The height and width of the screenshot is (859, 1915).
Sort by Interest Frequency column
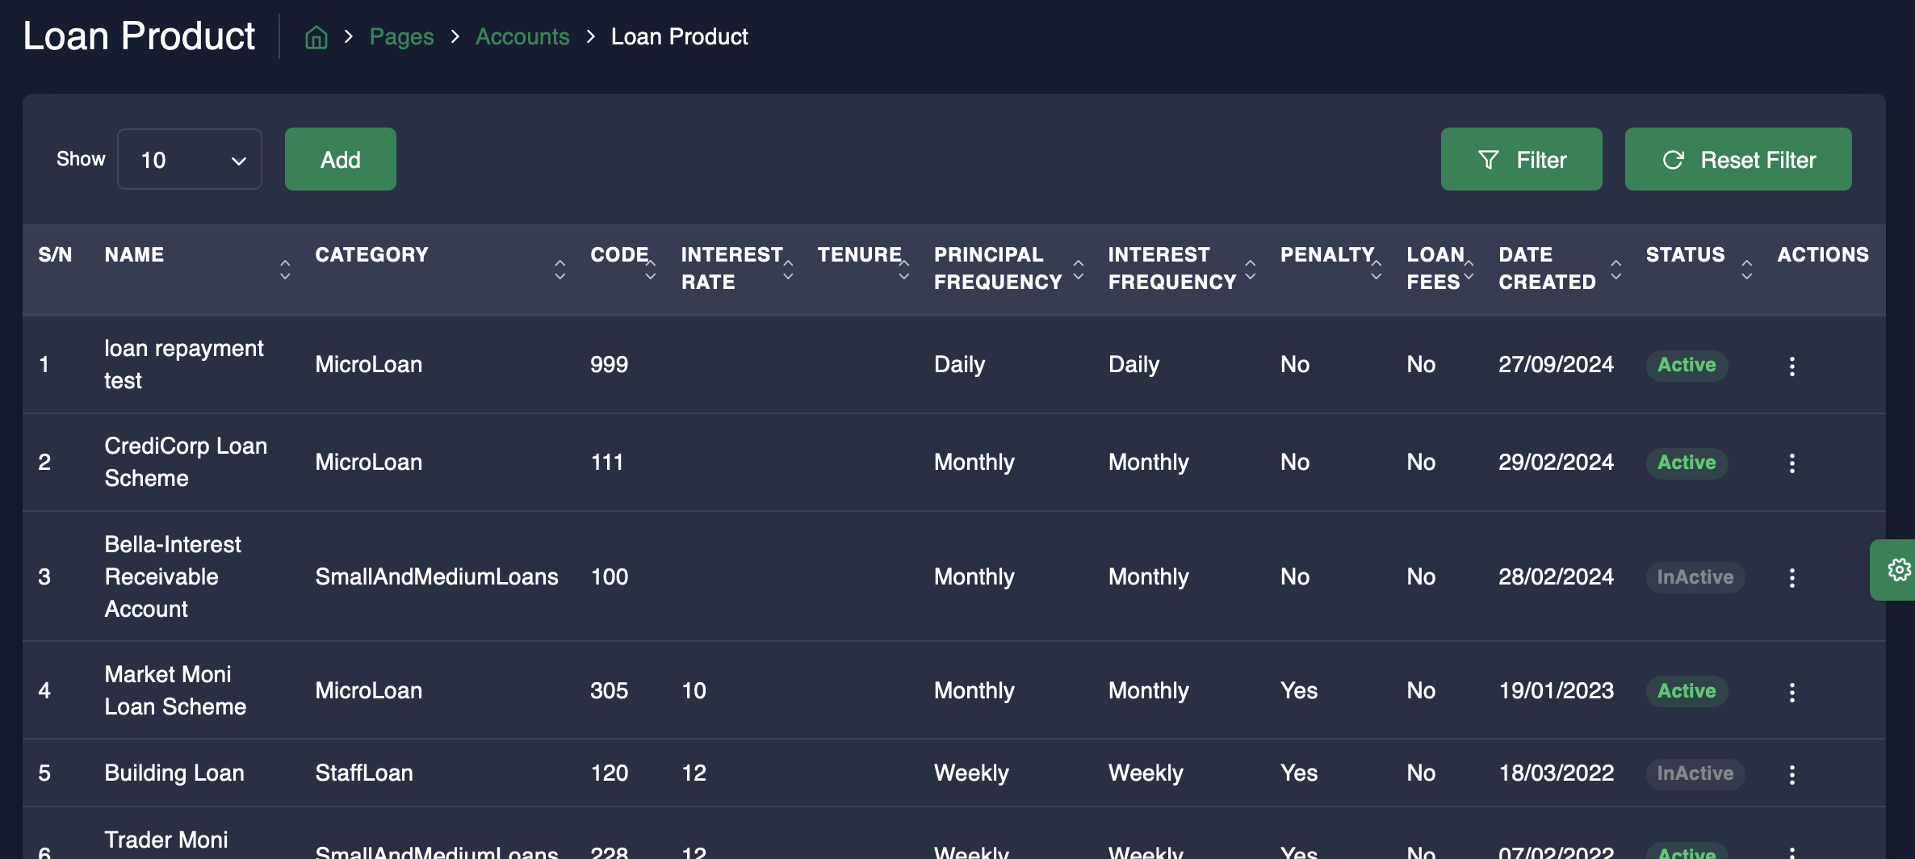pos(1250,269)
